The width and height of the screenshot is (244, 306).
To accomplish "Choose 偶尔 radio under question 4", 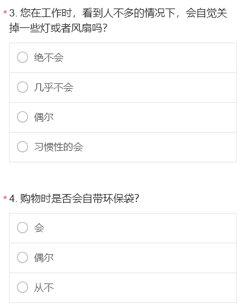I will click(23, 257).
